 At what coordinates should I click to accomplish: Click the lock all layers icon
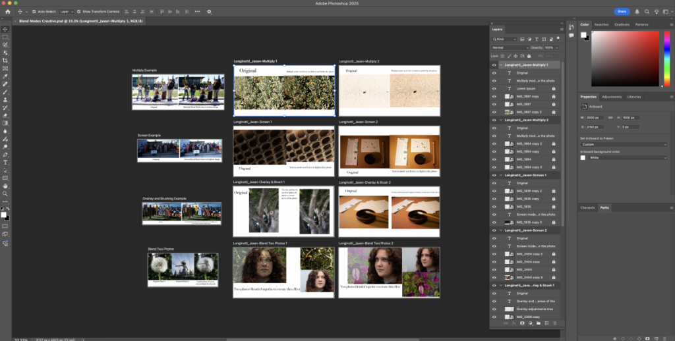529,56
